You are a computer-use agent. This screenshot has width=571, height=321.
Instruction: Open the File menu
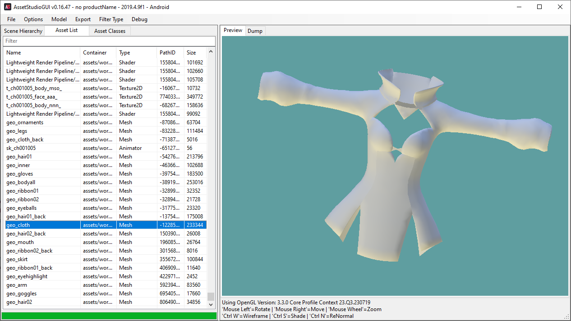tap(11, 19)
